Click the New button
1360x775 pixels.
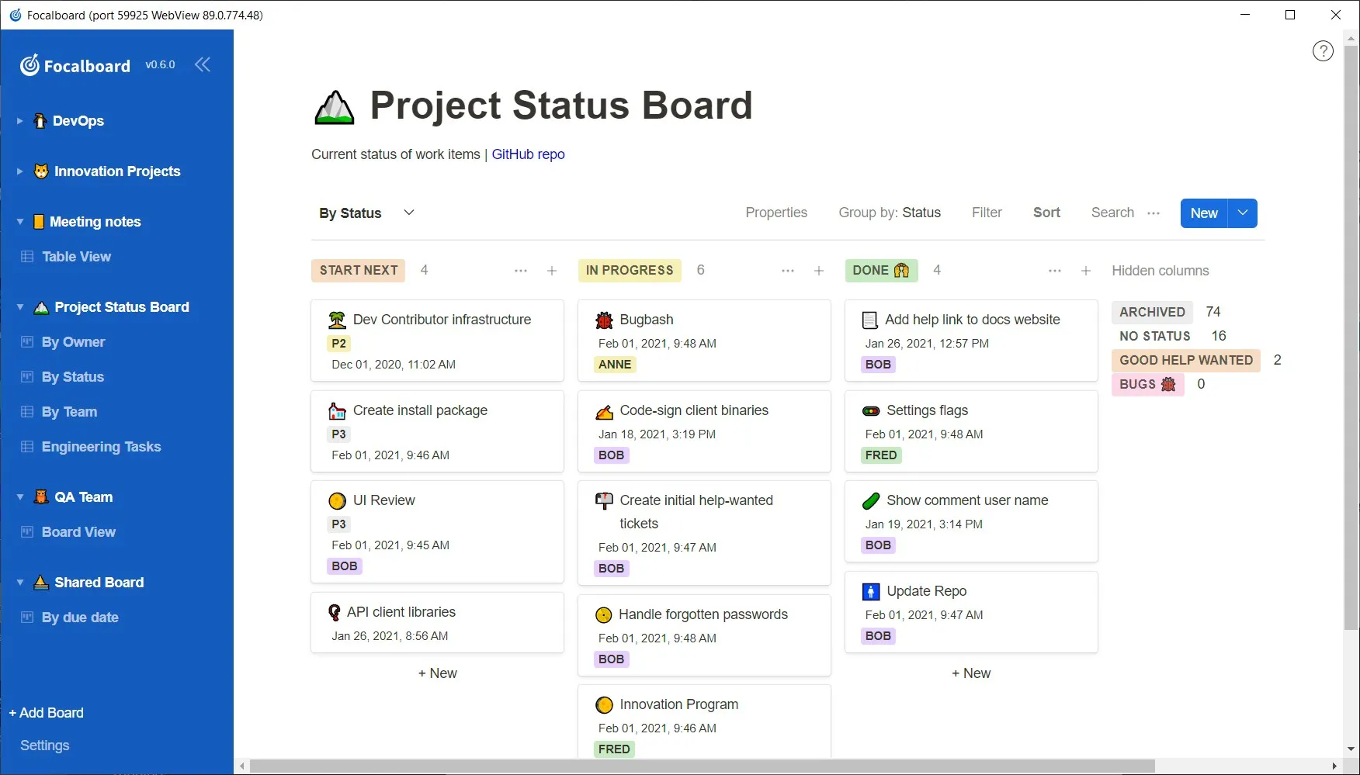[x=1203, y=213]
